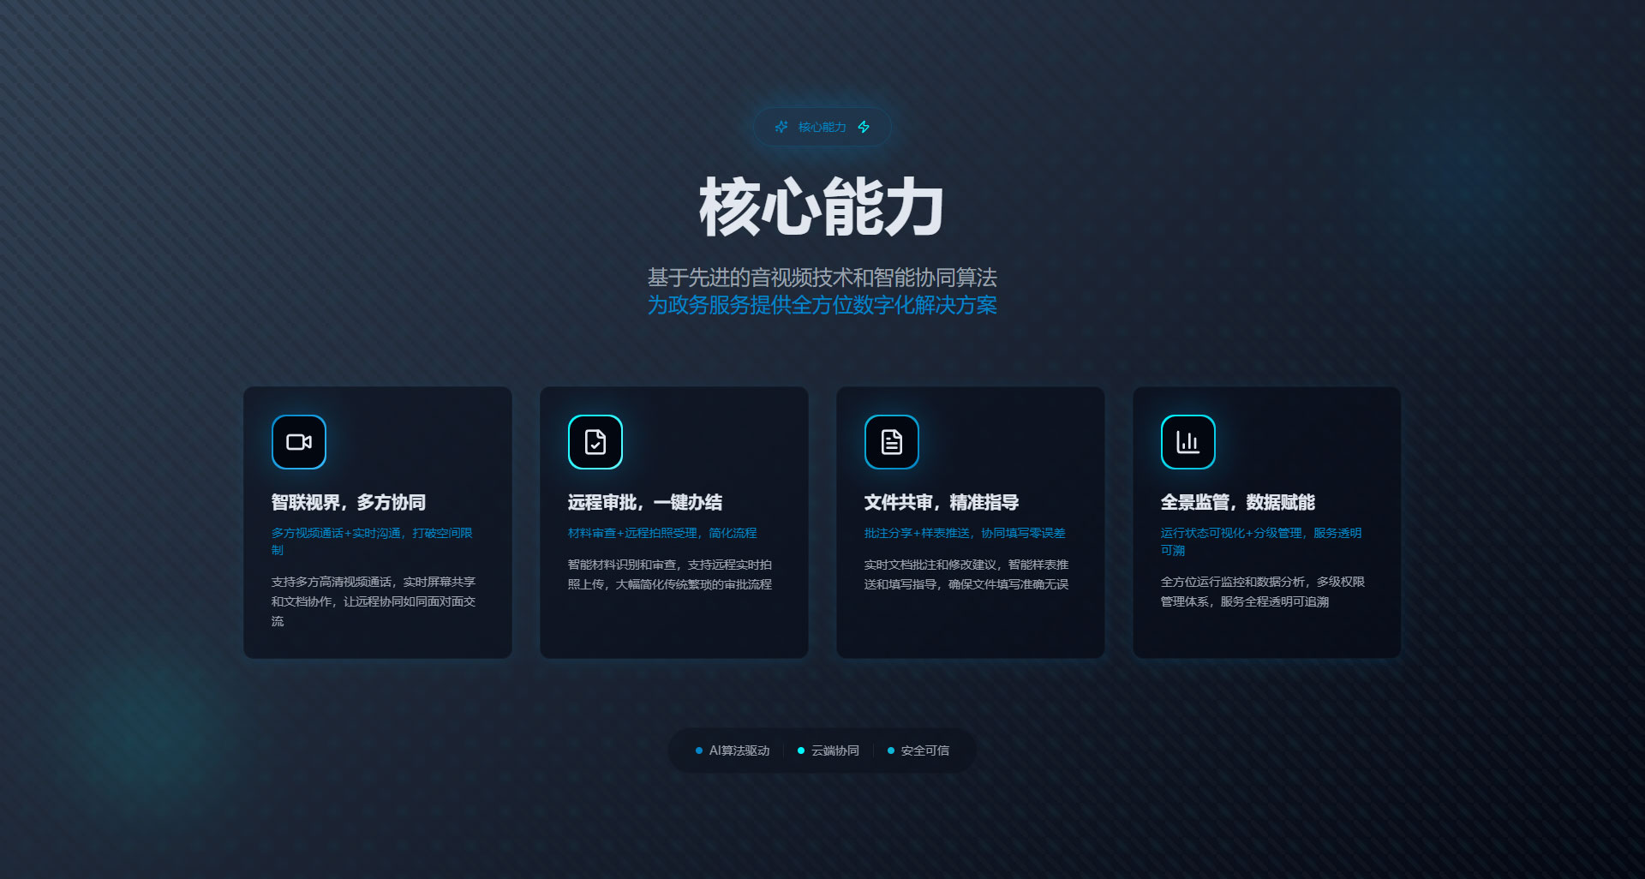
Task: Click the blue 为政务服务提供全方位数字化解决方案 tagline
Action: [822, 305]
